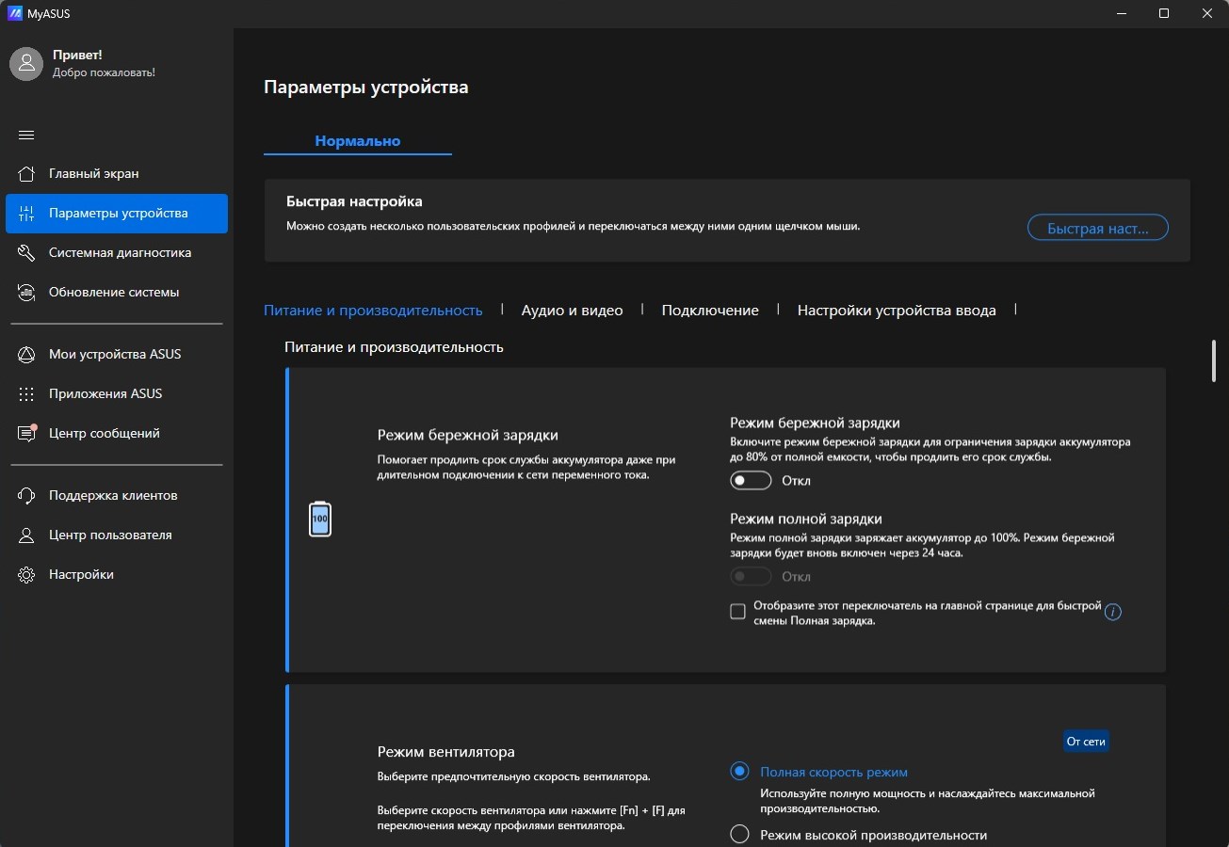Open Поддержка клиентов headset icon

[x=26, y=496]
